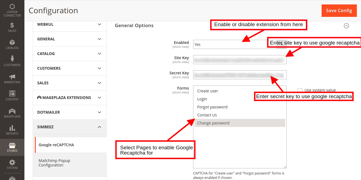Click the Secret Key input field

click(240, 75)
